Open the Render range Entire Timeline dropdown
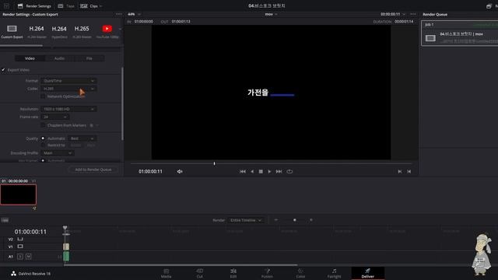The width and height of the screenshot is (498, 280). pos(246,220)
